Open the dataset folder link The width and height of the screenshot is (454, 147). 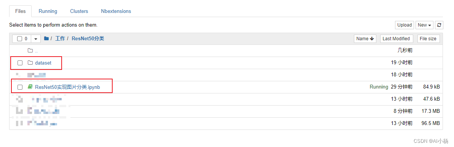43,63
